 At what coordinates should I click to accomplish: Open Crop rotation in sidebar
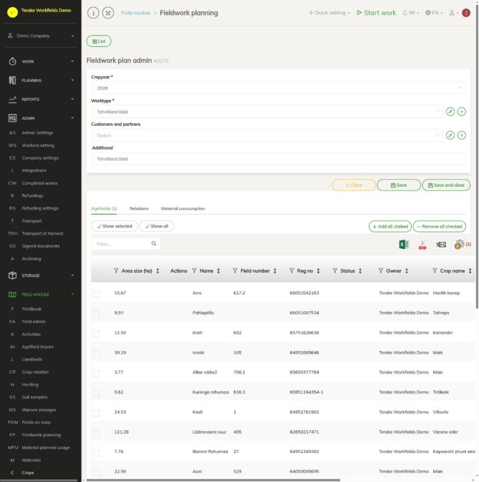tap(35, 372)
